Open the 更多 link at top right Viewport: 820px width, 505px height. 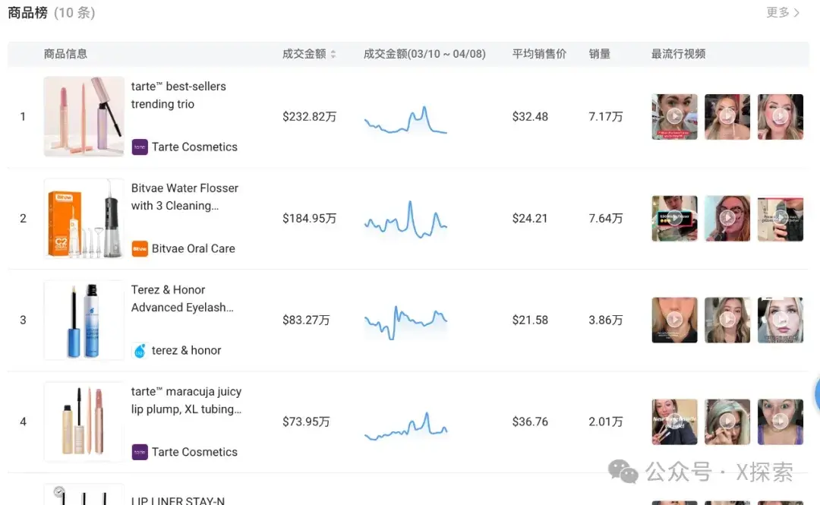pos(783,12)
